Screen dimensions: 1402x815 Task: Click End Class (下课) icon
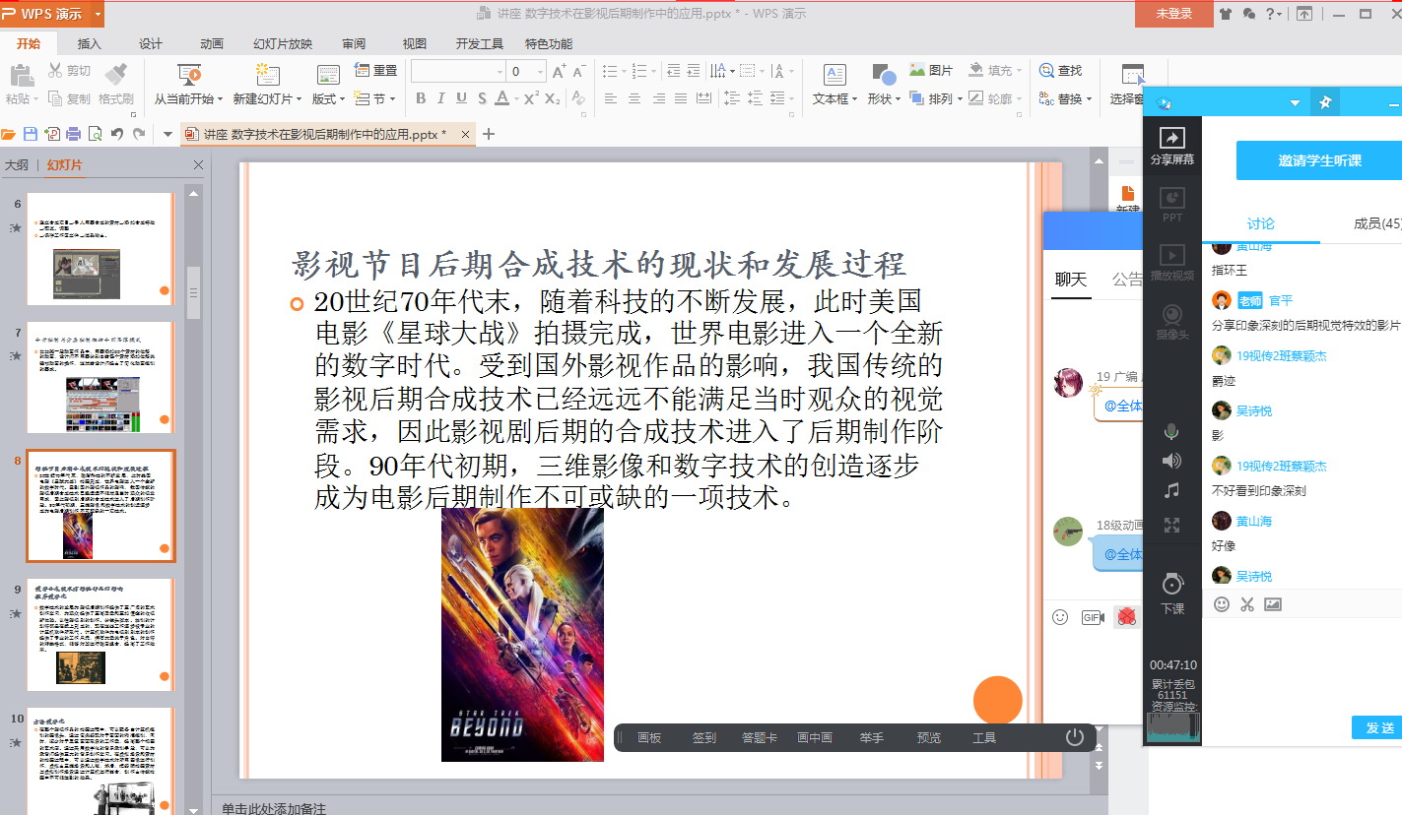tap(1172, 594)
